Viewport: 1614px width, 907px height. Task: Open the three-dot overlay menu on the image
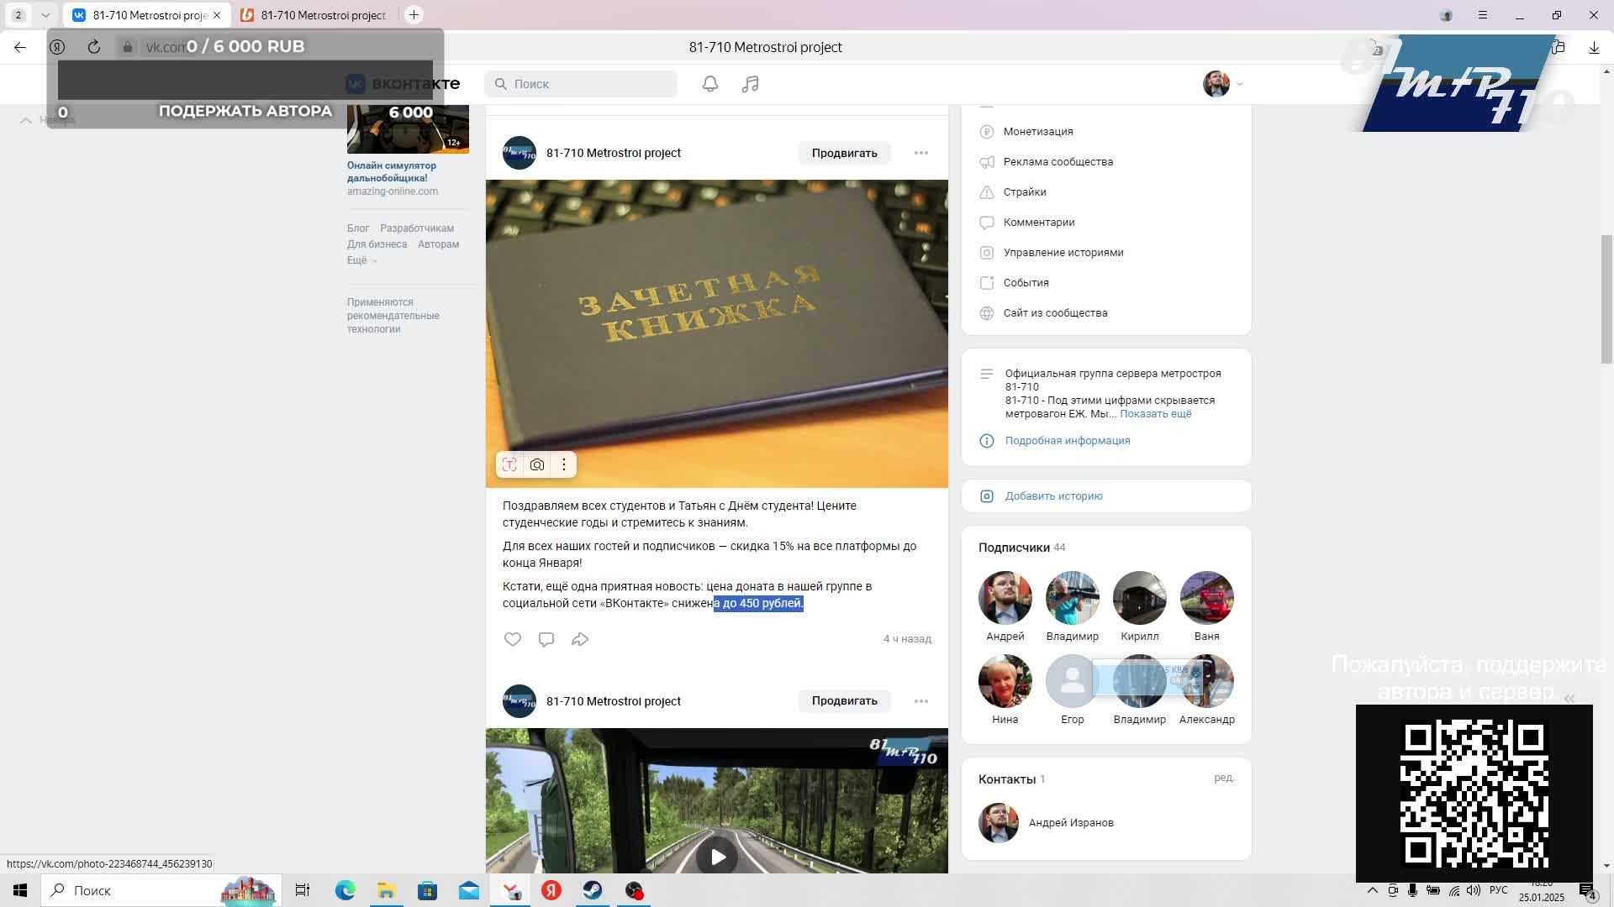(x=564, y=464)
